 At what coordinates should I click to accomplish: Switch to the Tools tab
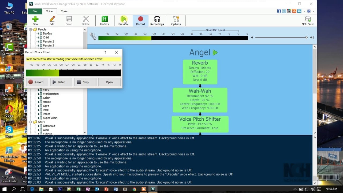[x=64, y=11]
